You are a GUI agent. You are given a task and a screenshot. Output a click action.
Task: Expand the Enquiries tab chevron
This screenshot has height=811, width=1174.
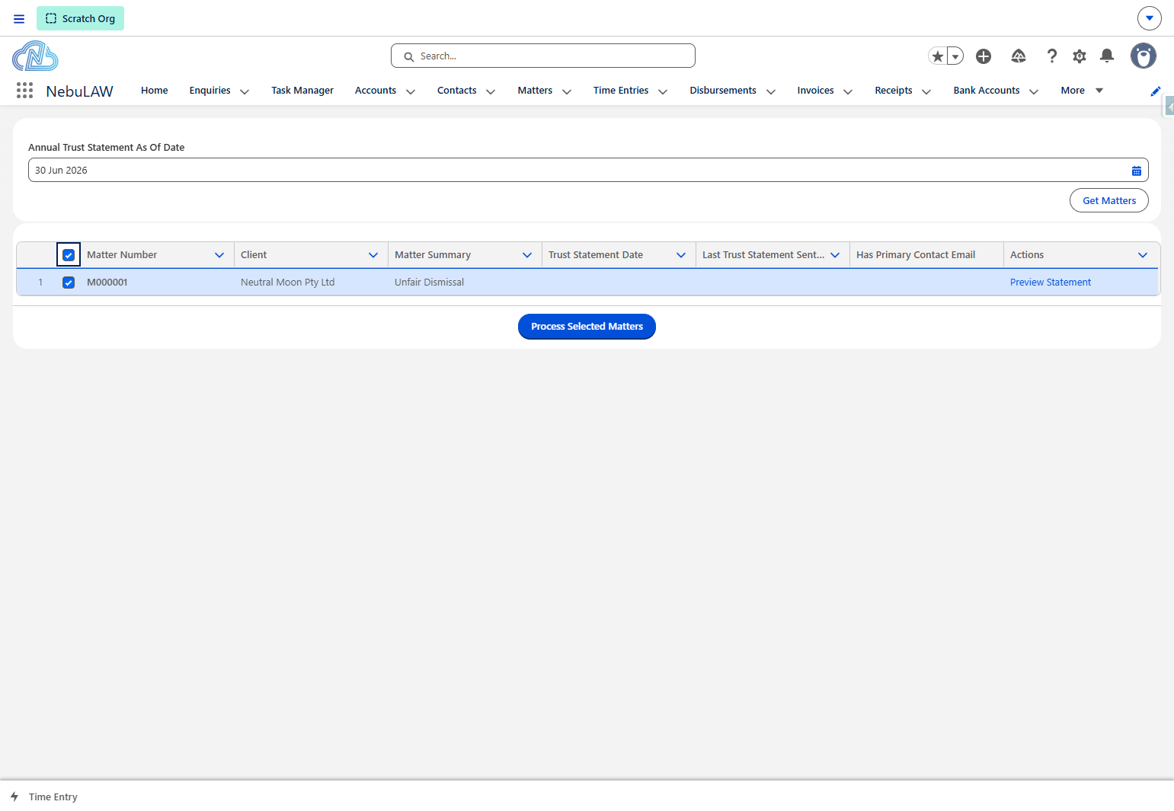pos(245,91)
